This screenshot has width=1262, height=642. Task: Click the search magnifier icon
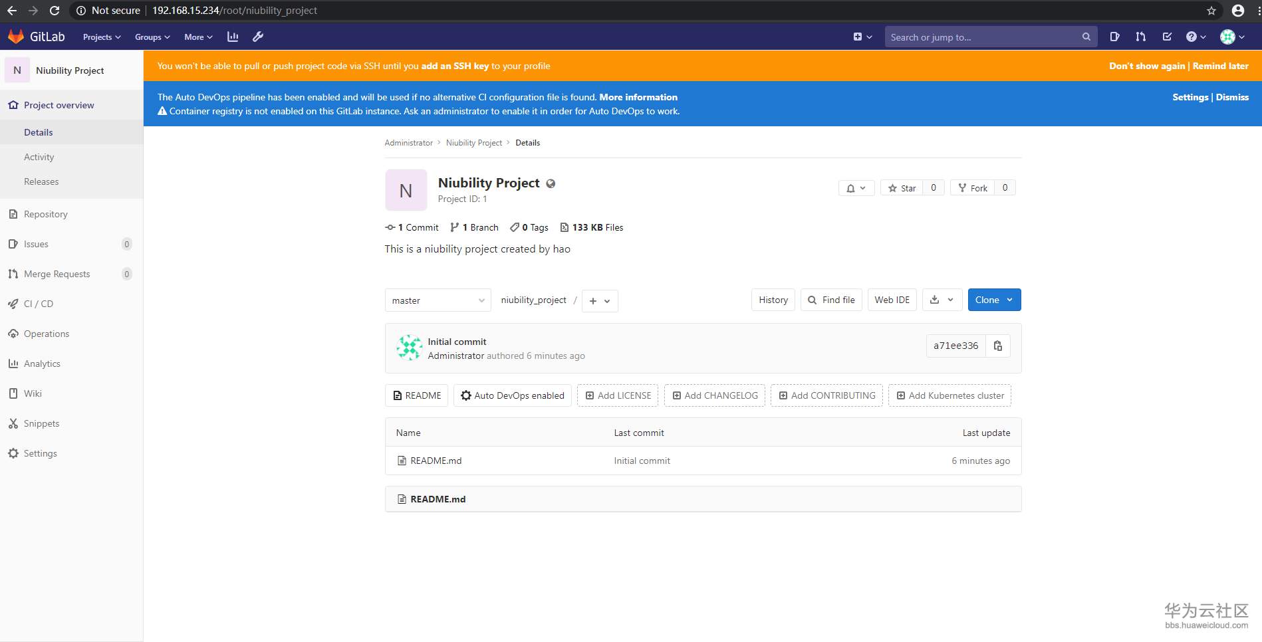click(x=1086, y=37)
